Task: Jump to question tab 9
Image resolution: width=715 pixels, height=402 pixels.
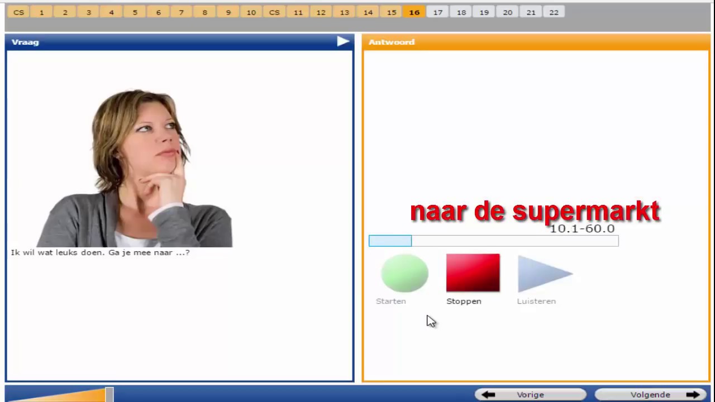Action: click(x=228, y=12)
